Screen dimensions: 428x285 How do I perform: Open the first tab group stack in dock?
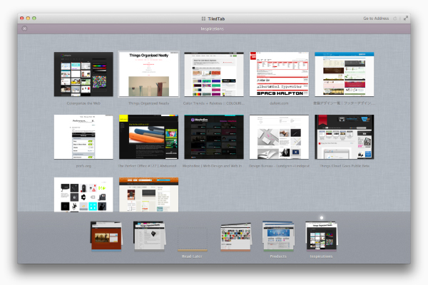point(106,236)
